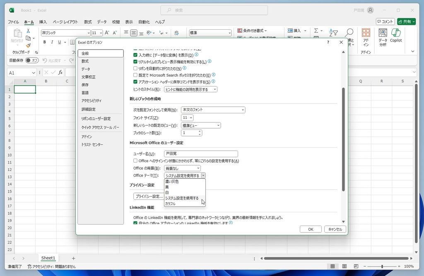Click the Increase Font Size icon

pos(107,33)
